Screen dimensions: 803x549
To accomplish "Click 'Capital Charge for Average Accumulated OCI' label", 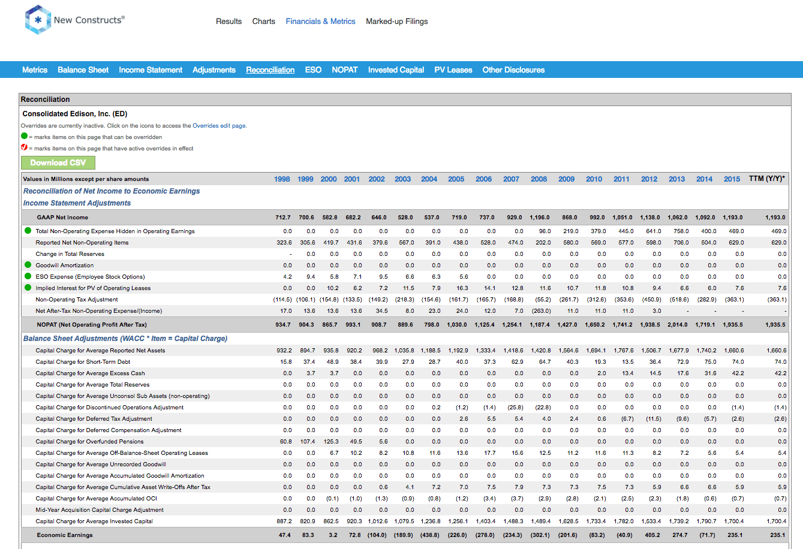I will [x=96, y=498].
